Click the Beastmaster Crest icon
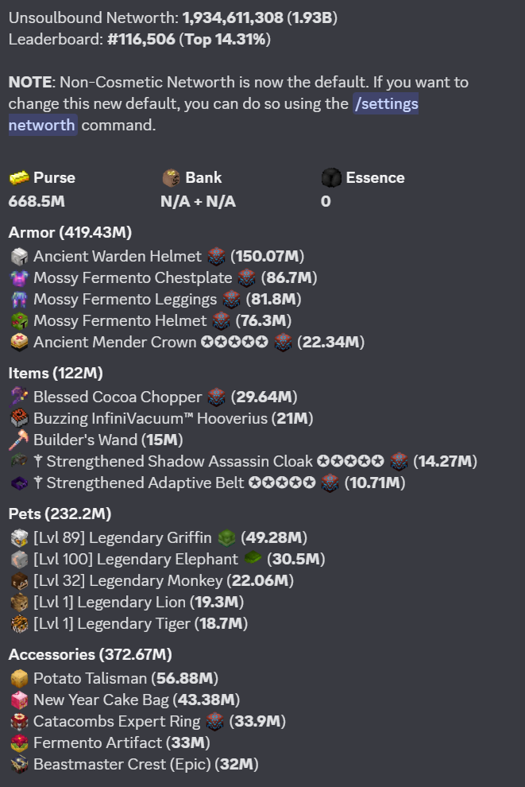This screenshot has width=525, height=787. click(19, 765)
